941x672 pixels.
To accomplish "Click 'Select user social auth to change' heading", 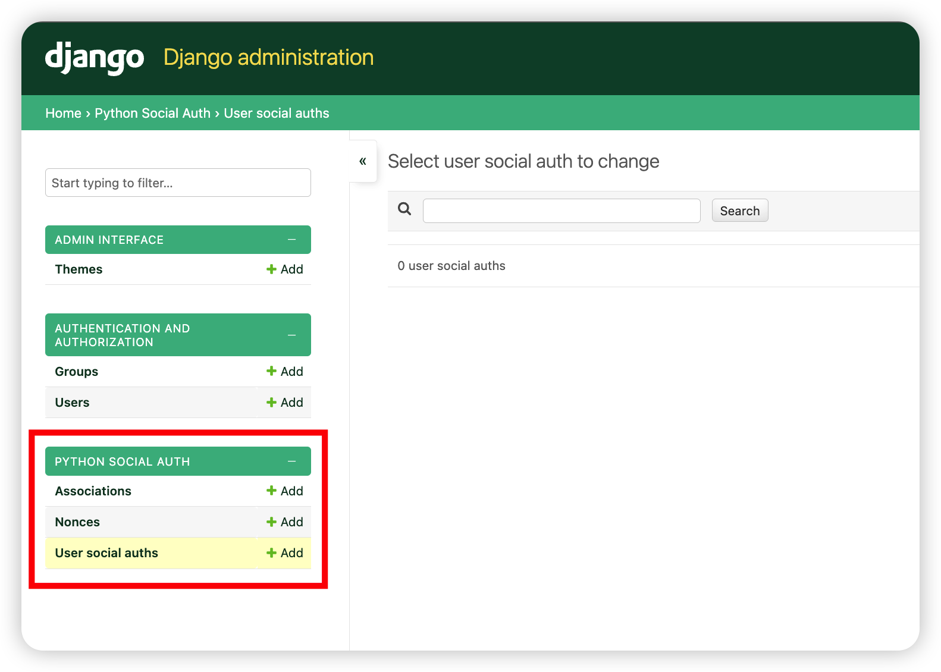I will click(523, 162).
